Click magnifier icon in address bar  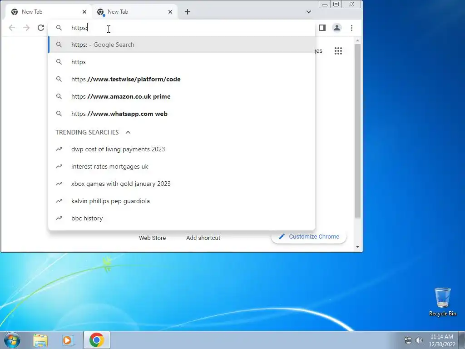point(59,28)
